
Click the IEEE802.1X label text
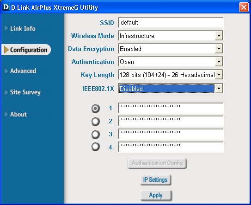point(98,89)
